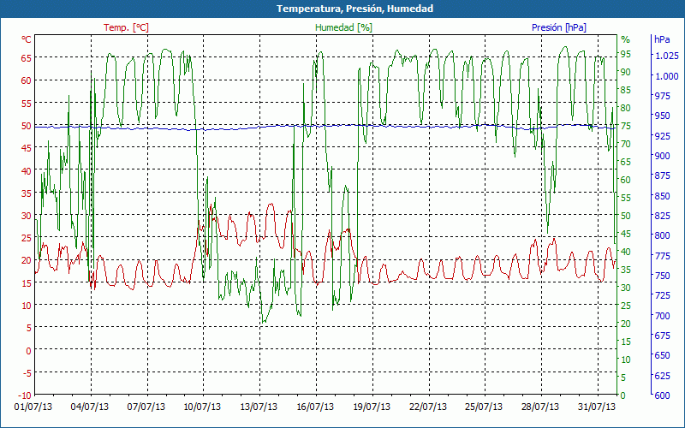The height and width of the screenshot is (428, 685).
Task: Click the green '75' humidity axis value
Action: (626, 126)
